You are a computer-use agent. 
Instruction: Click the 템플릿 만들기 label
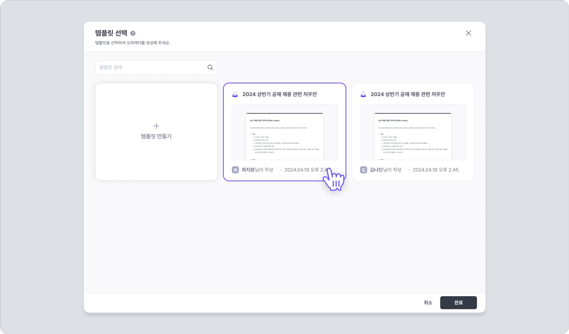point(156,136)
